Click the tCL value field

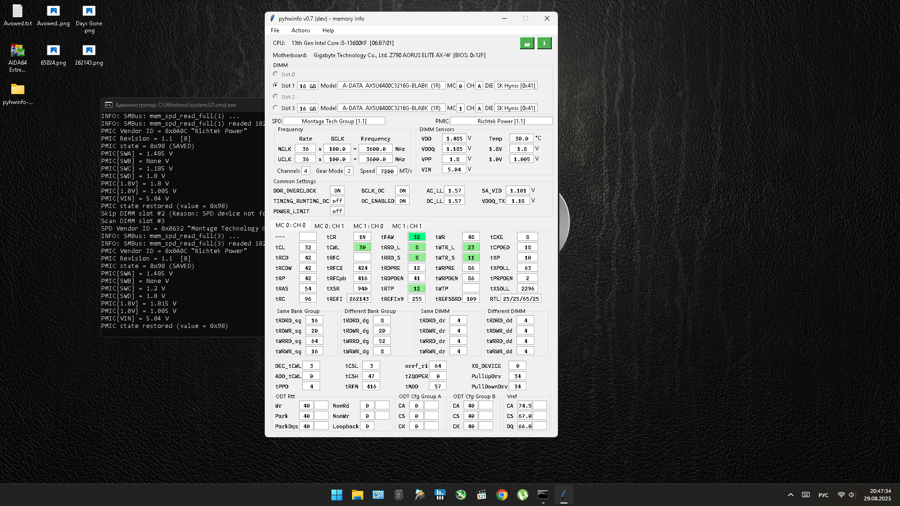308,247
